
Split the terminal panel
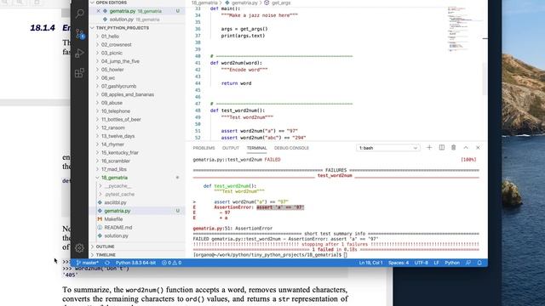pos(441,147)
